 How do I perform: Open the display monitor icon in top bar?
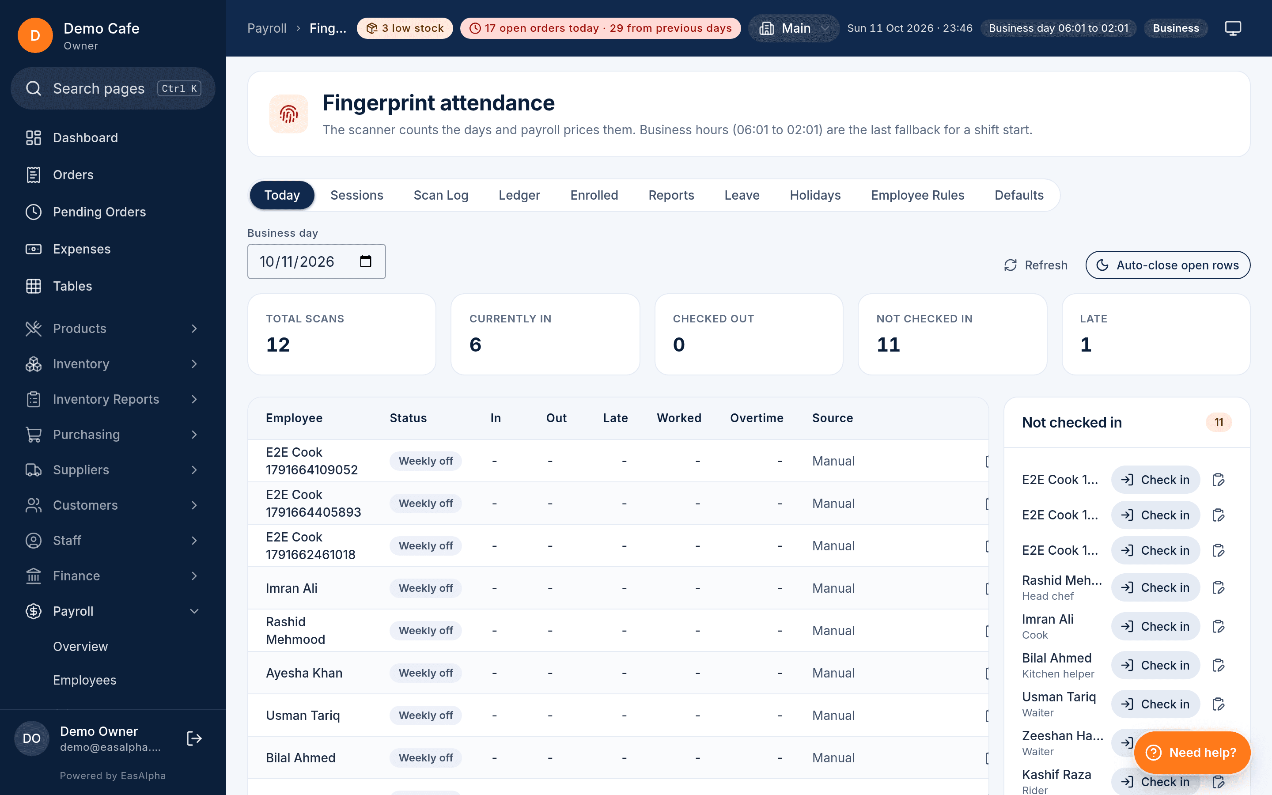tap(1233, 28)
